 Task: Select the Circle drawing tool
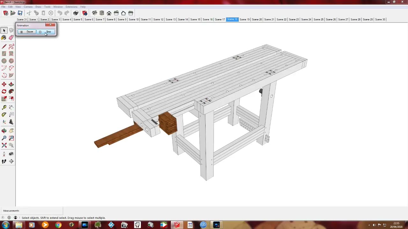(4, 61)
